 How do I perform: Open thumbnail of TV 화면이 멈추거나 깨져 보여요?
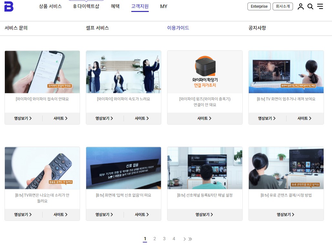point(286,72)
